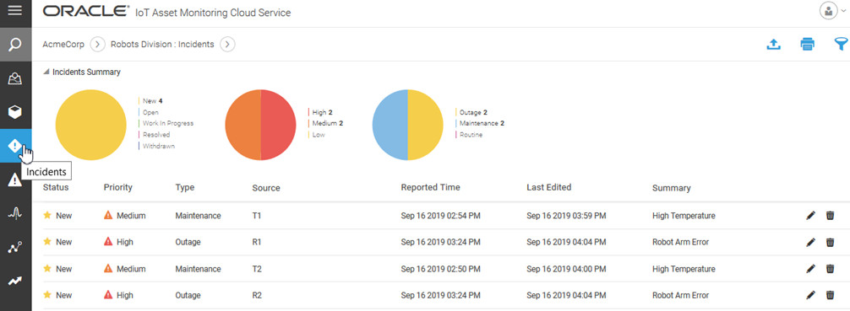The image size is (850, 311).
Task: Sort by Reported Time column header
Action: [x=430, y=188]
